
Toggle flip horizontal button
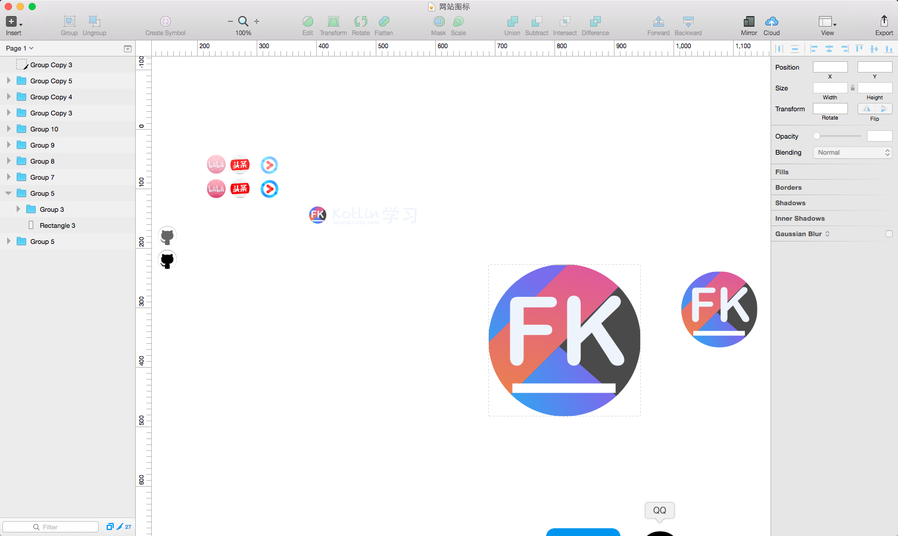(x=866, y=108)
